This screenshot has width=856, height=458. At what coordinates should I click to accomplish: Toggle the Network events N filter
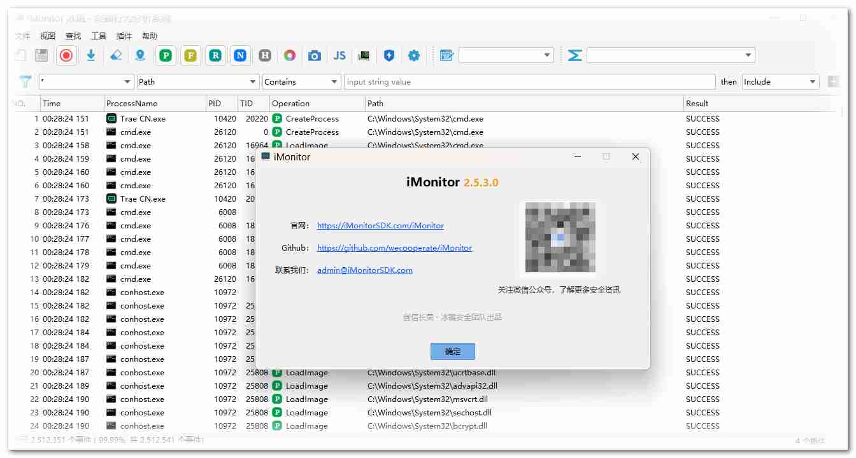(x=239, y=55)
